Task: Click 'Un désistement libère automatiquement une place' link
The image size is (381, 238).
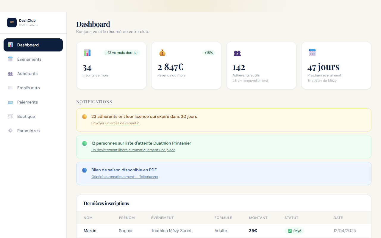Action: pos(133,150)
